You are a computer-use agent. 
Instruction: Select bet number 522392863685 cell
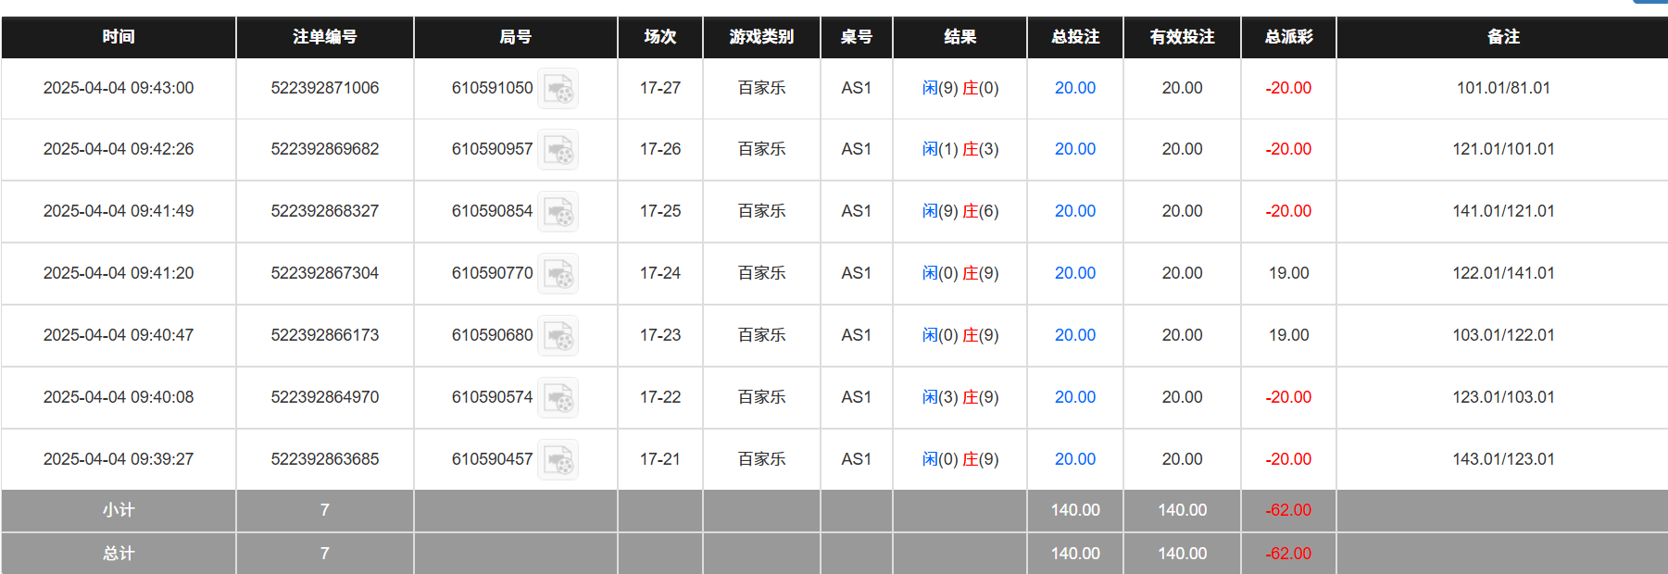pyautogui.click(x=324, y=459)
